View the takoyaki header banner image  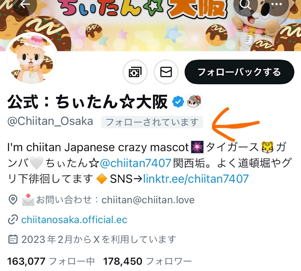pos(150,25)
